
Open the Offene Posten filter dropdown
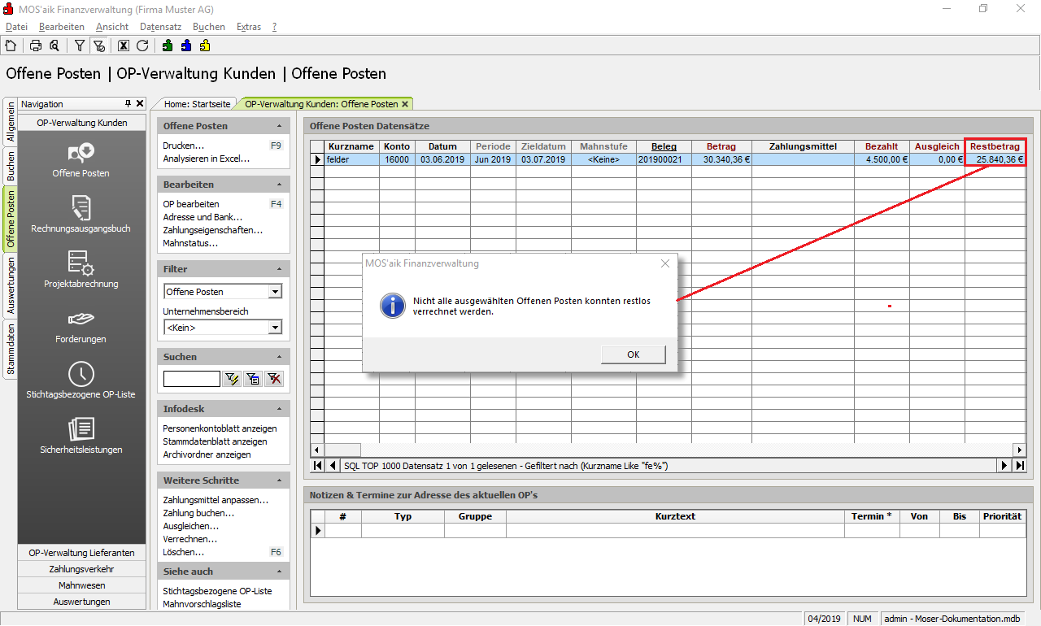click(x=275, y=292)
